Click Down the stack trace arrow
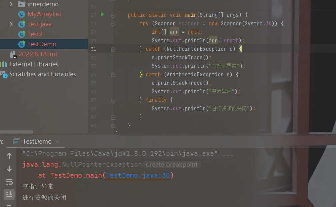Image resolution: width=336 pixels, height=207 pixels. (9, 169)
